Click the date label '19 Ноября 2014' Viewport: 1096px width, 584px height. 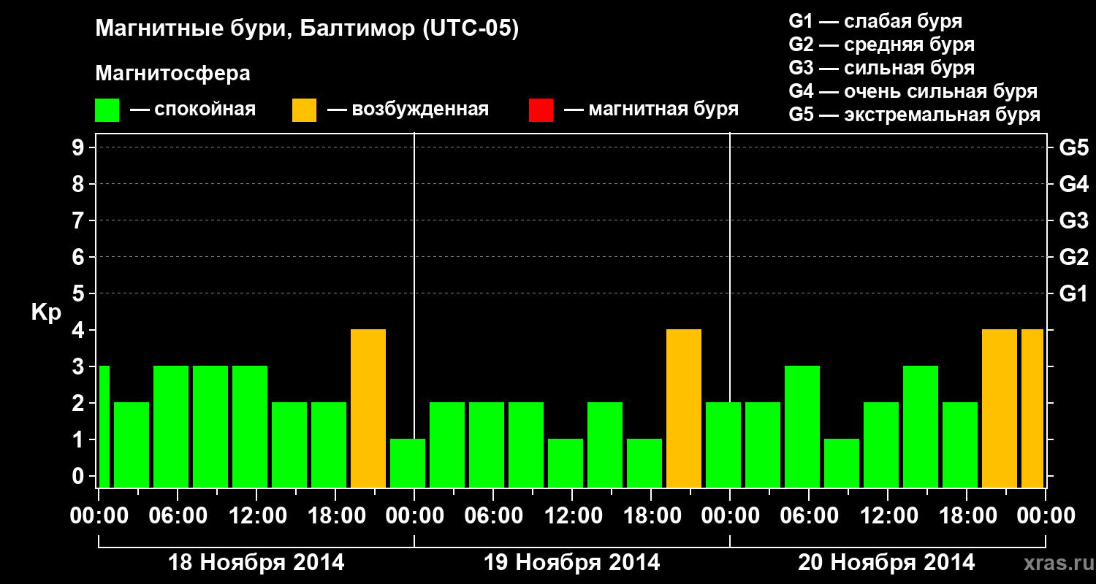pos(572,563)
